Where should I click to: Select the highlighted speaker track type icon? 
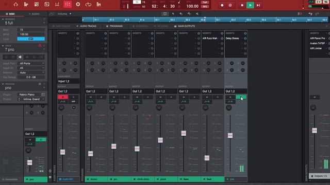(20, 57)
